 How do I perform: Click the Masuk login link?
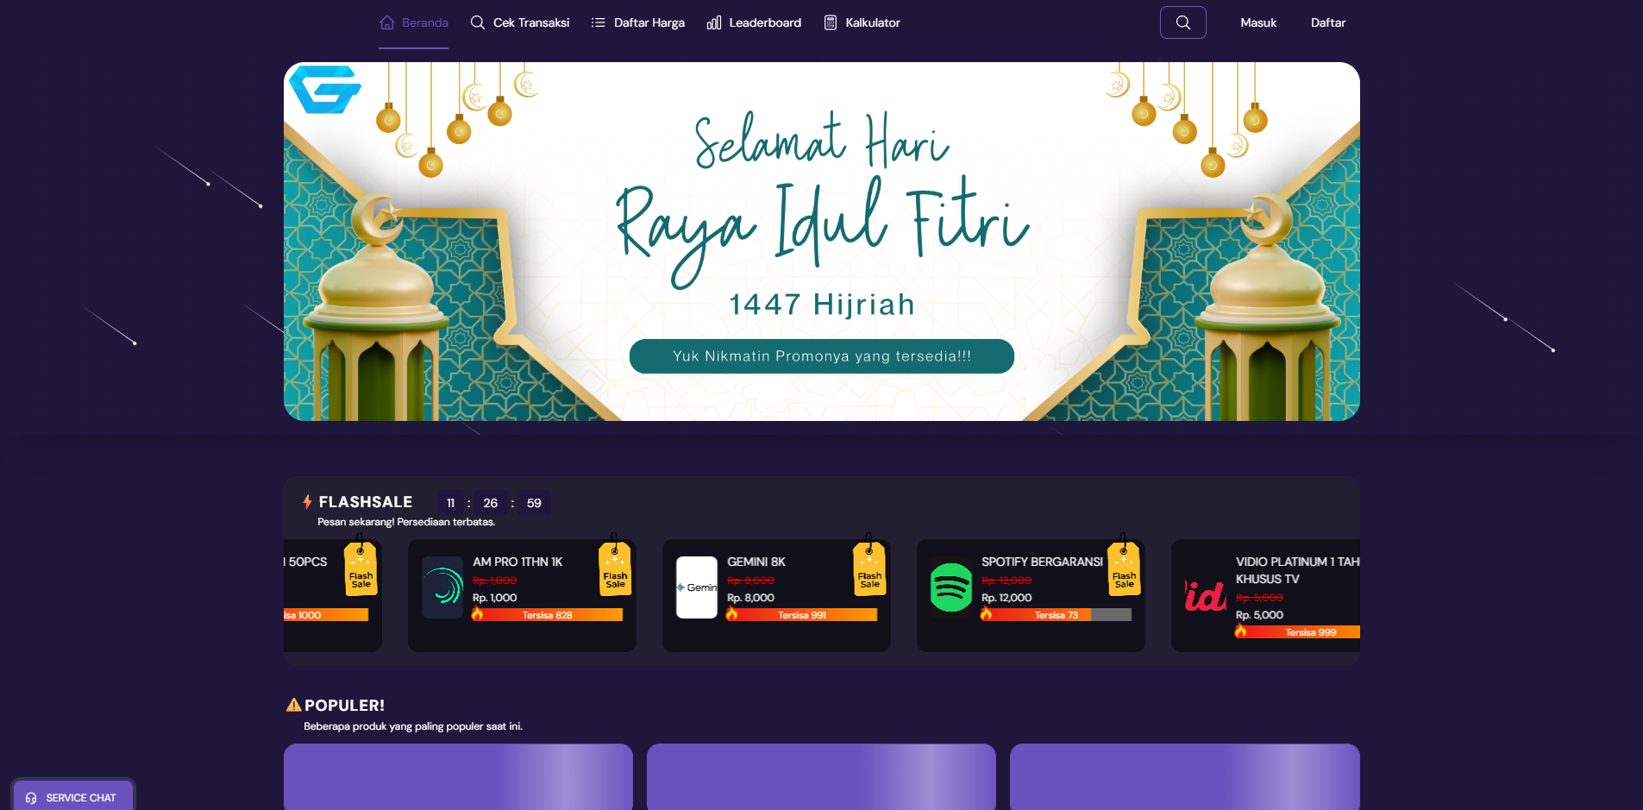tap(1257, 22)
